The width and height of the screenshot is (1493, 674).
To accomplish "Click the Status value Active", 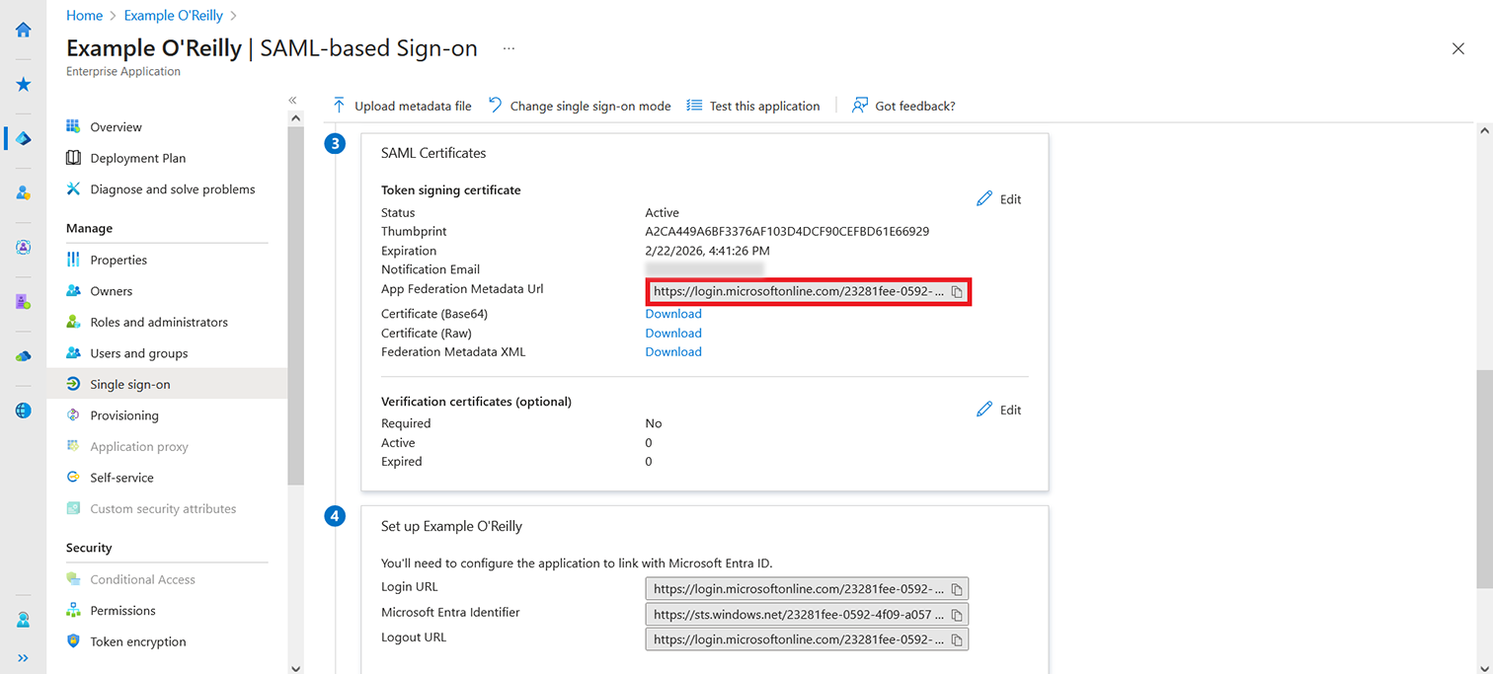I will coord(663,213).
